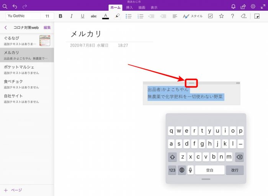Tap the shift key on keyboard
This screenshot has width=268, height=196.
(172, 157)
